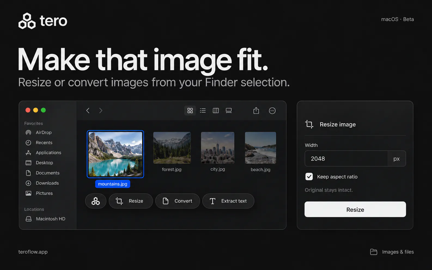Click the beach.jpg file name
Viewport: 432px width, 270px height.
pos(260,170)
